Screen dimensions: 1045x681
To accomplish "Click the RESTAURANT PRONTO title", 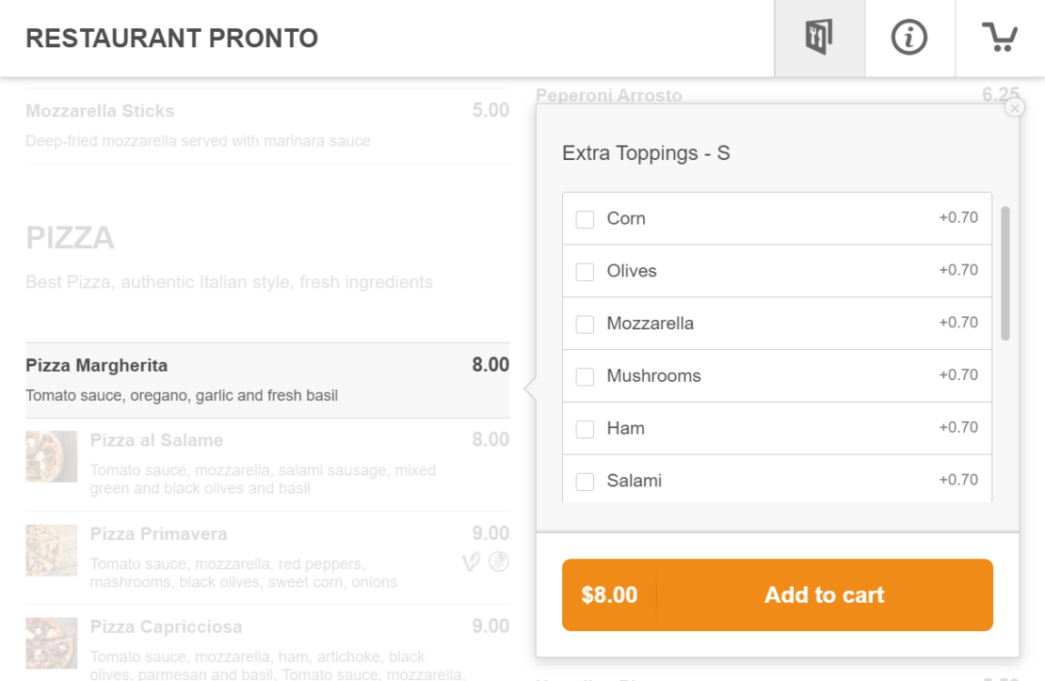I will 171,39.
